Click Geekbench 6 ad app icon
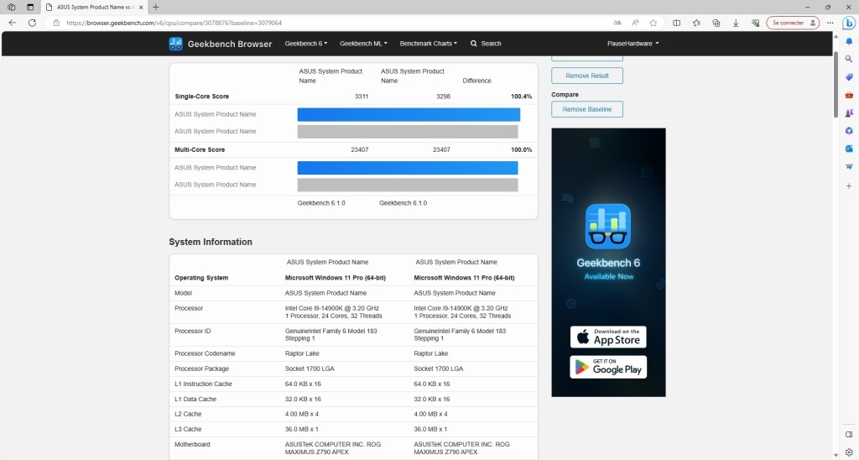Viewport: 859px width, 460px height. point(608,227)
